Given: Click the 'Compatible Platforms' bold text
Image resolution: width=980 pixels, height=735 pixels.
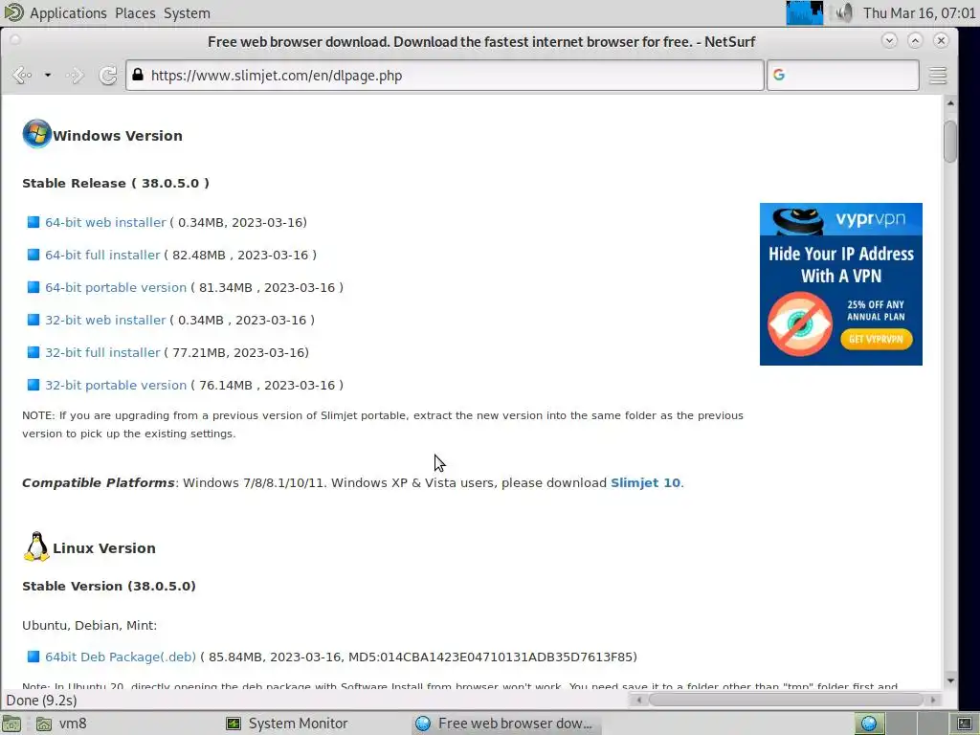Looking at the screenshot, I should click(99, 483).
